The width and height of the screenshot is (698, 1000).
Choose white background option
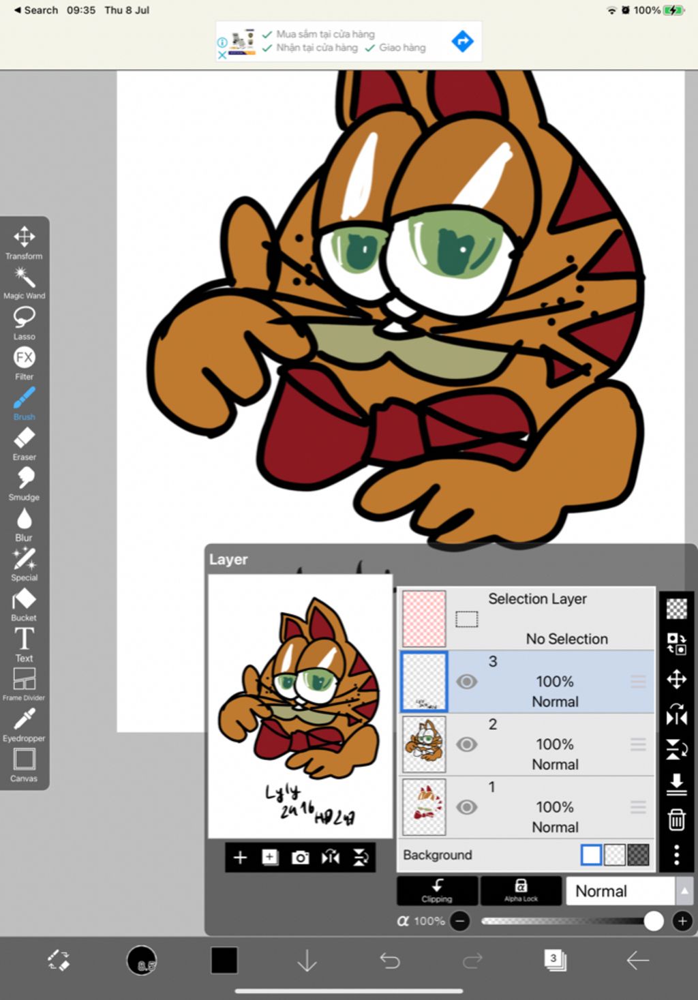pyautogui.click(x=591, y=855)
